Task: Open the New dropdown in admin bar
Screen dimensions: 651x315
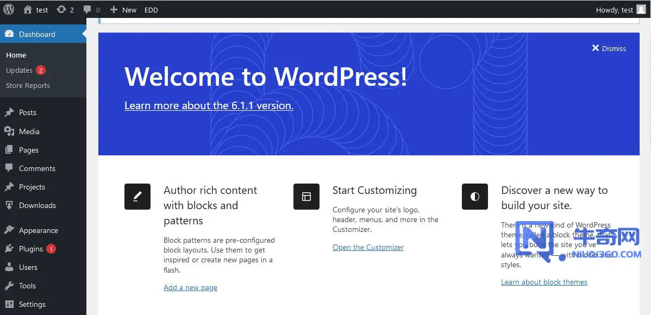Action: pos(123,9)
